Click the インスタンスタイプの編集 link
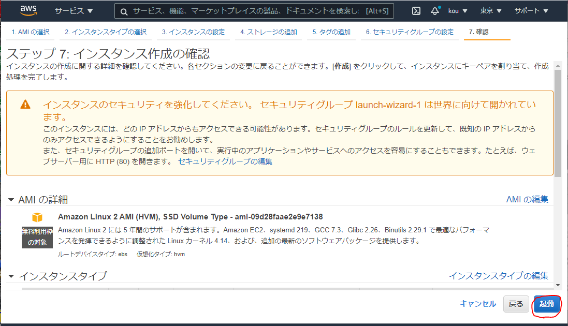The height and width of the screenshot is (326, 568). coord(499,276)
